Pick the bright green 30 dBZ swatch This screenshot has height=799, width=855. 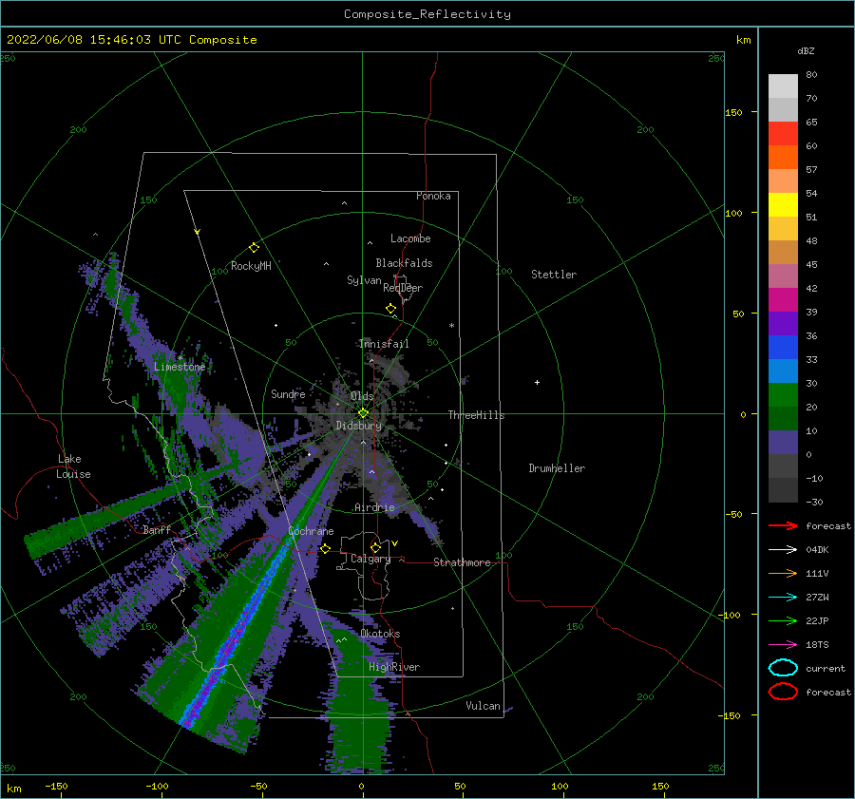pos(783,395)
